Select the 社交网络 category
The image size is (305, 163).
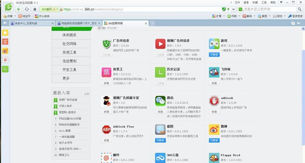click(71, 44)
